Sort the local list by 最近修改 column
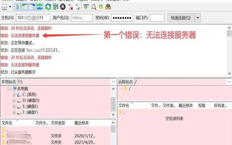 click(85, 123)
